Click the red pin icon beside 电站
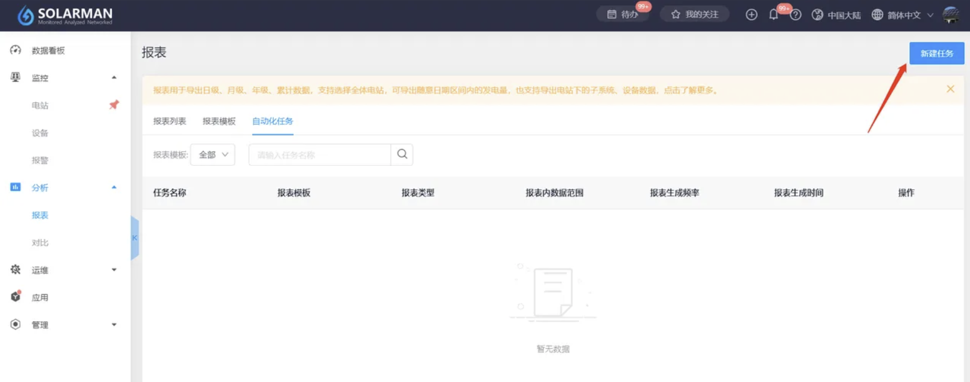 (x=114, y=105)
